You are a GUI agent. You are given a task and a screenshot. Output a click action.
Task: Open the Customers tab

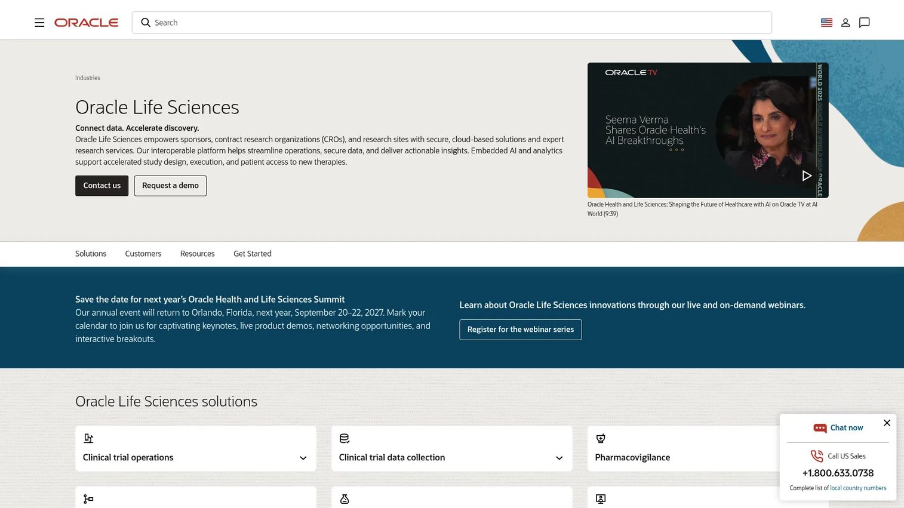143,254
